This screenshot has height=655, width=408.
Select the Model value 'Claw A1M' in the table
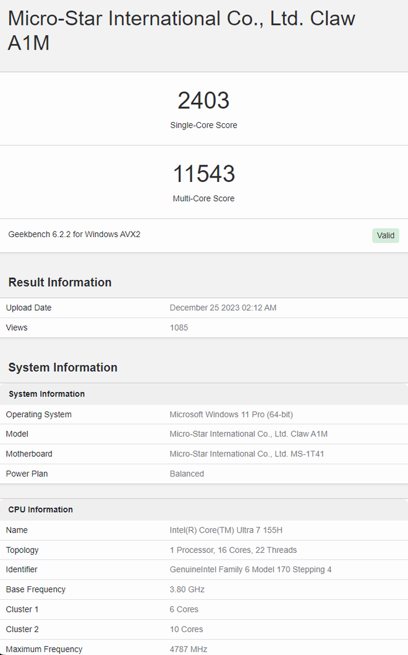pyautogui.click(x=309, y=434)
